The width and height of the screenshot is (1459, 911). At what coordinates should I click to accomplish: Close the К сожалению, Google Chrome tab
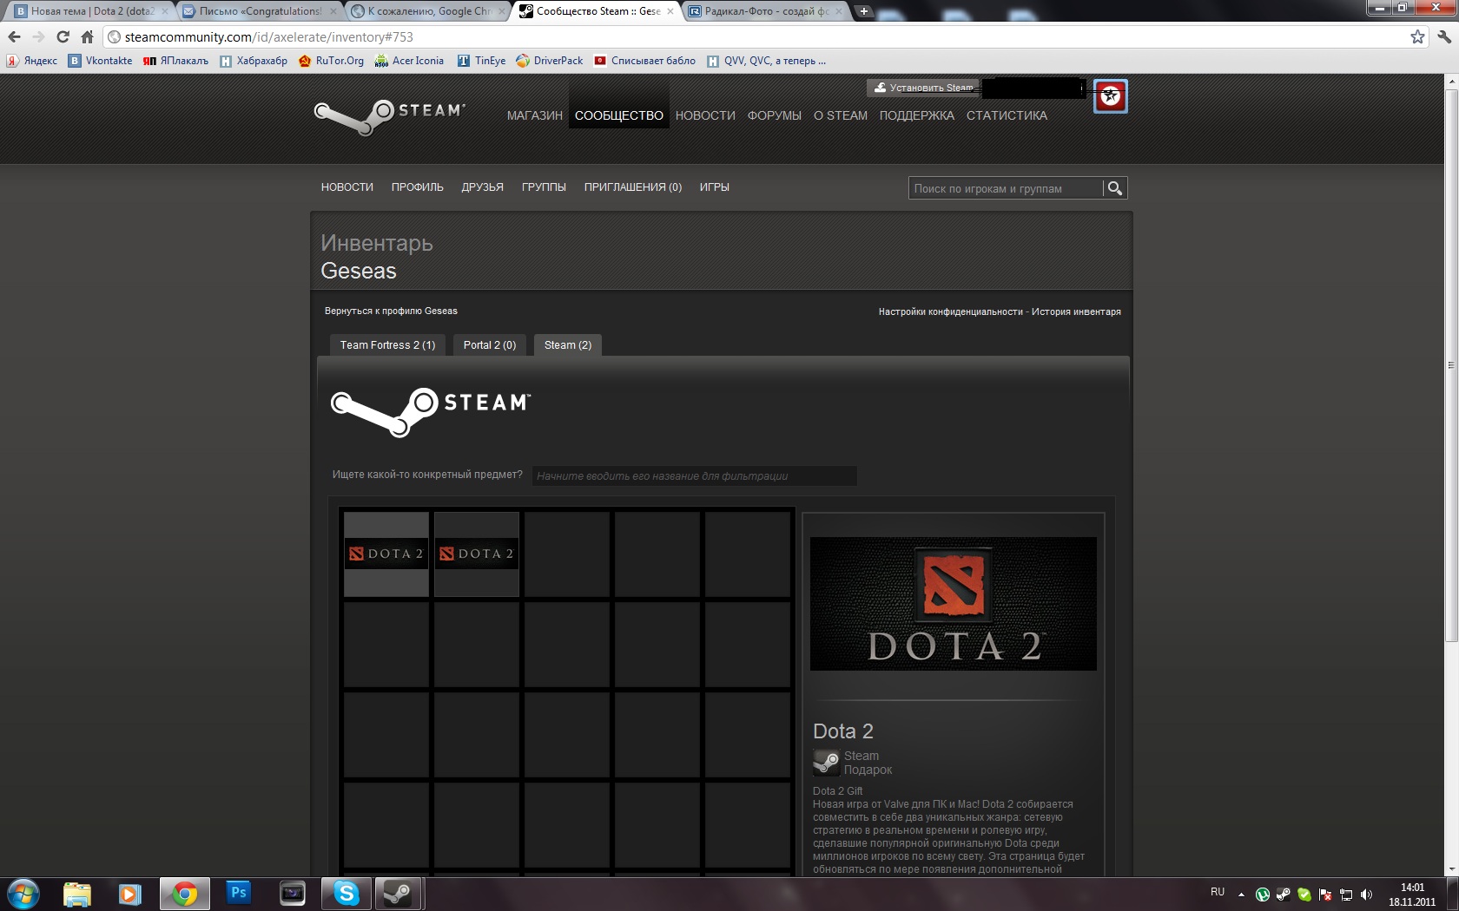[x=501, y=11]
